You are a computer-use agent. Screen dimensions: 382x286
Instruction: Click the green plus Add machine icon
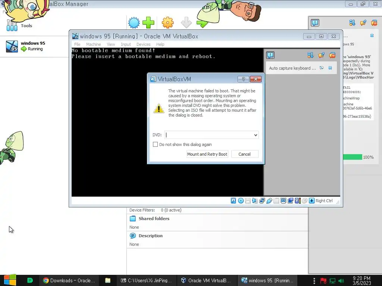[148, 23]
